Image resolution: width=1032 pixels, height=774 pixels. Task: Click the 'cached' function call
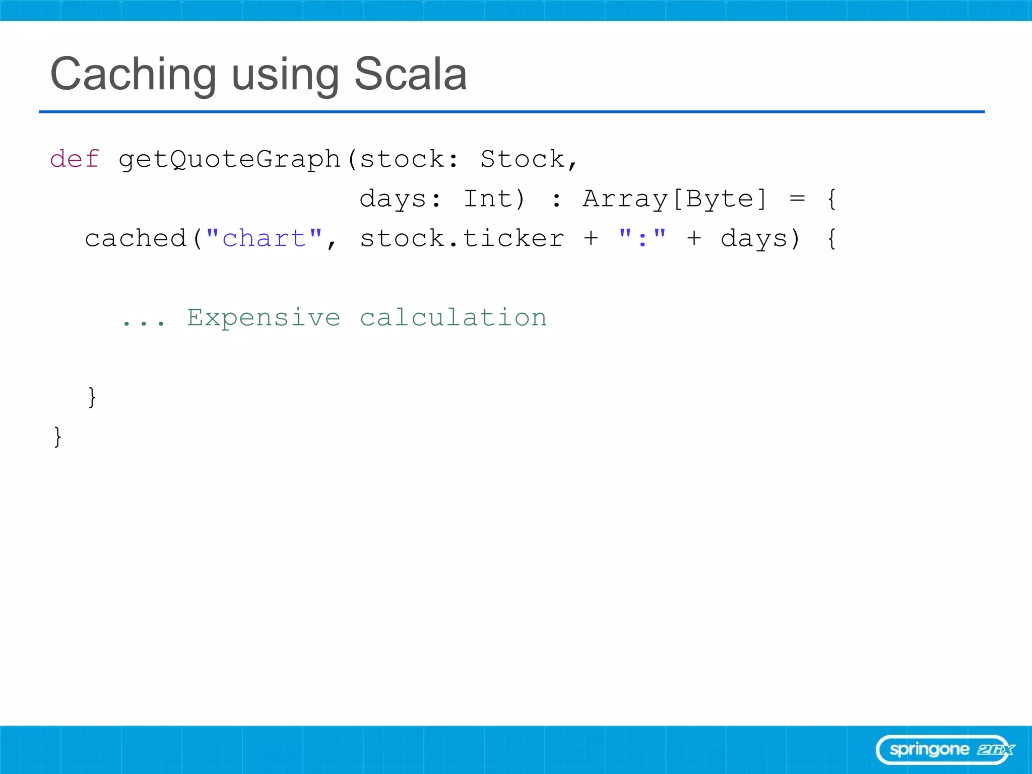136,238
